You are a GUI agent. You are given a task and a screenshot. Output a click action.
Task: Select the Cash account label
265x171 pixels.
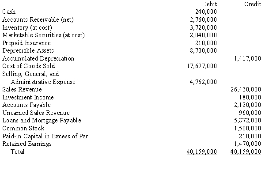(x=9, y=11)
